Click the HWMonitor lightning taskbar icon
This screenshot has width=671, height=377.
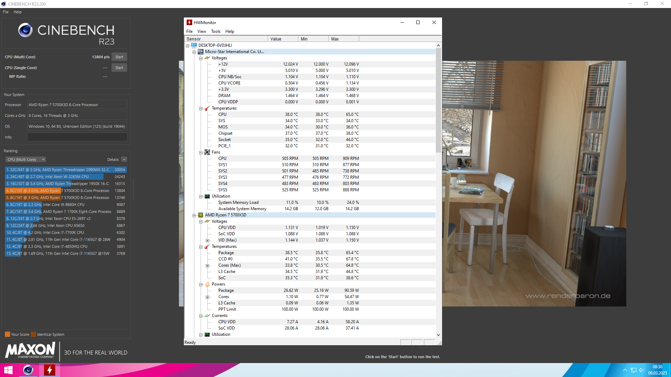coord(50,370)
